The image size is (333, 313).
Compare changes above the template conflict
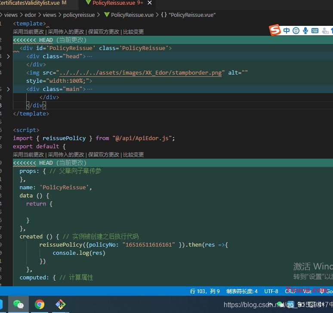tap(133, 32)
